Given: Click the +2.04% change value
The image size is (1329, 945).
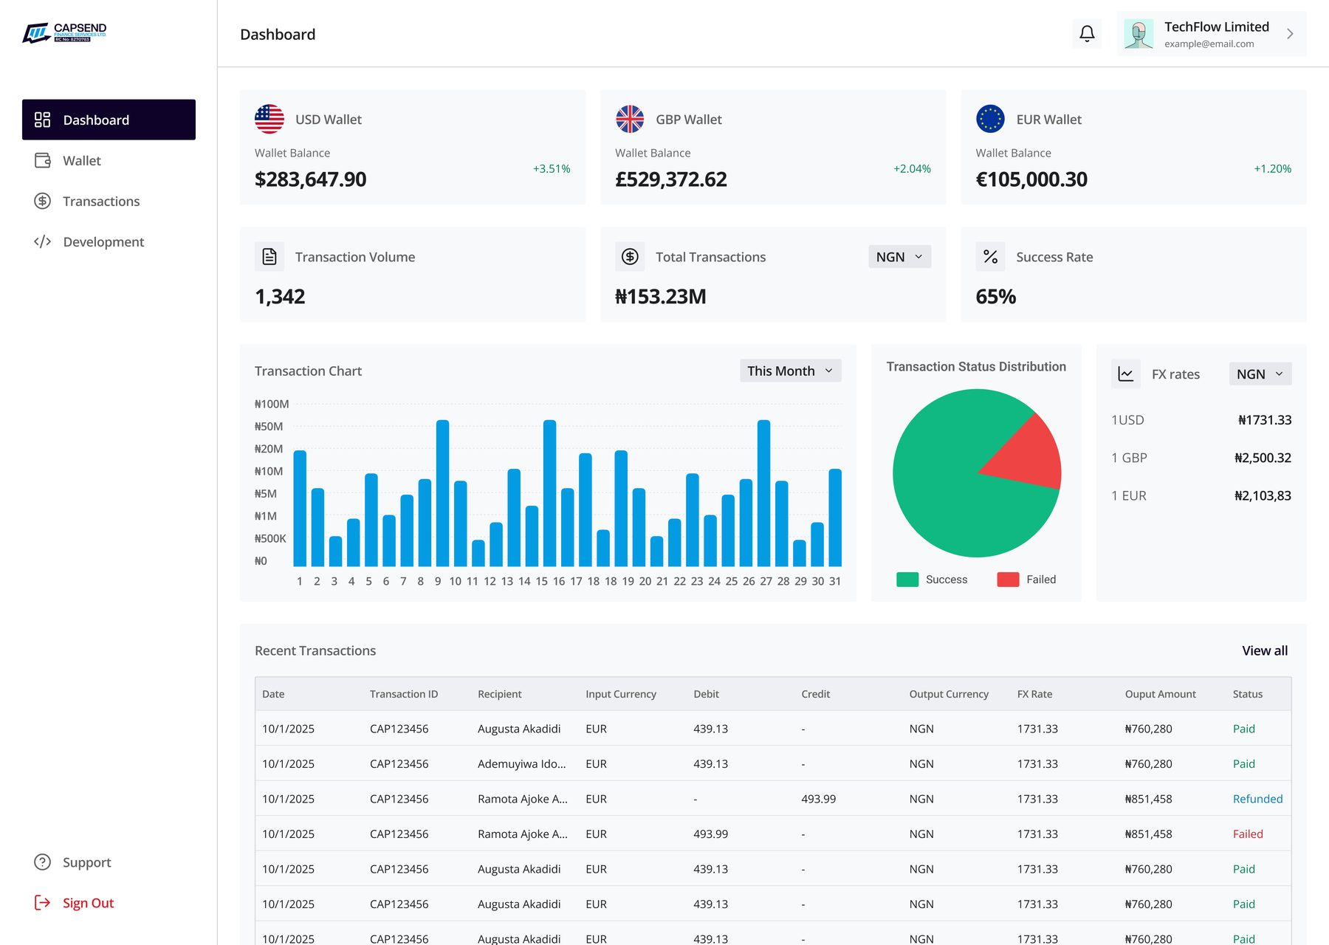Looking at the screenshot, I should point(912,168).
